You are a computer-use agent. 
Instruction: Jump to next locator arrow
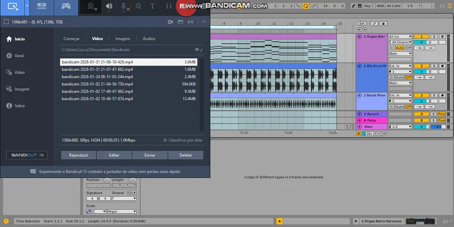[x=365, y=30]
